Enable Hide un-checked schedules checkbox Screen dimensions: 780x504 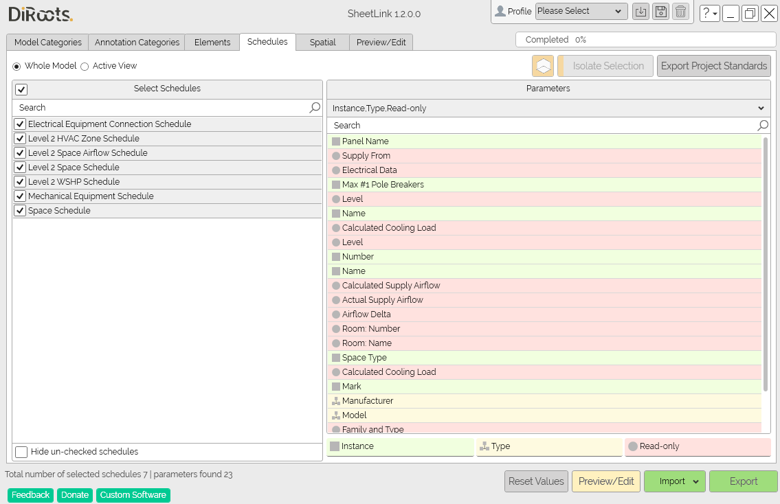coord(21,452)
